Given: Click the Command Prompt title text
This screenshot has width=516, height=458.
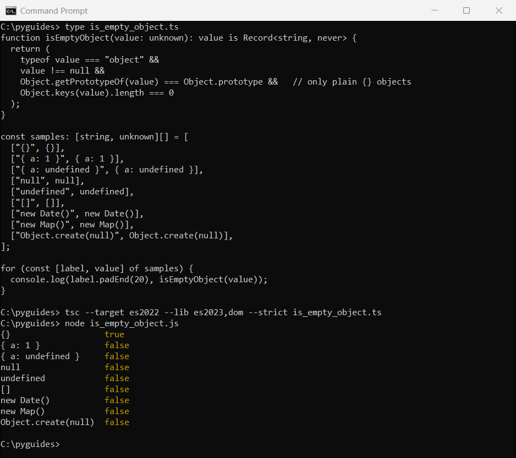Looking at the screenshot, I should 54,11.
